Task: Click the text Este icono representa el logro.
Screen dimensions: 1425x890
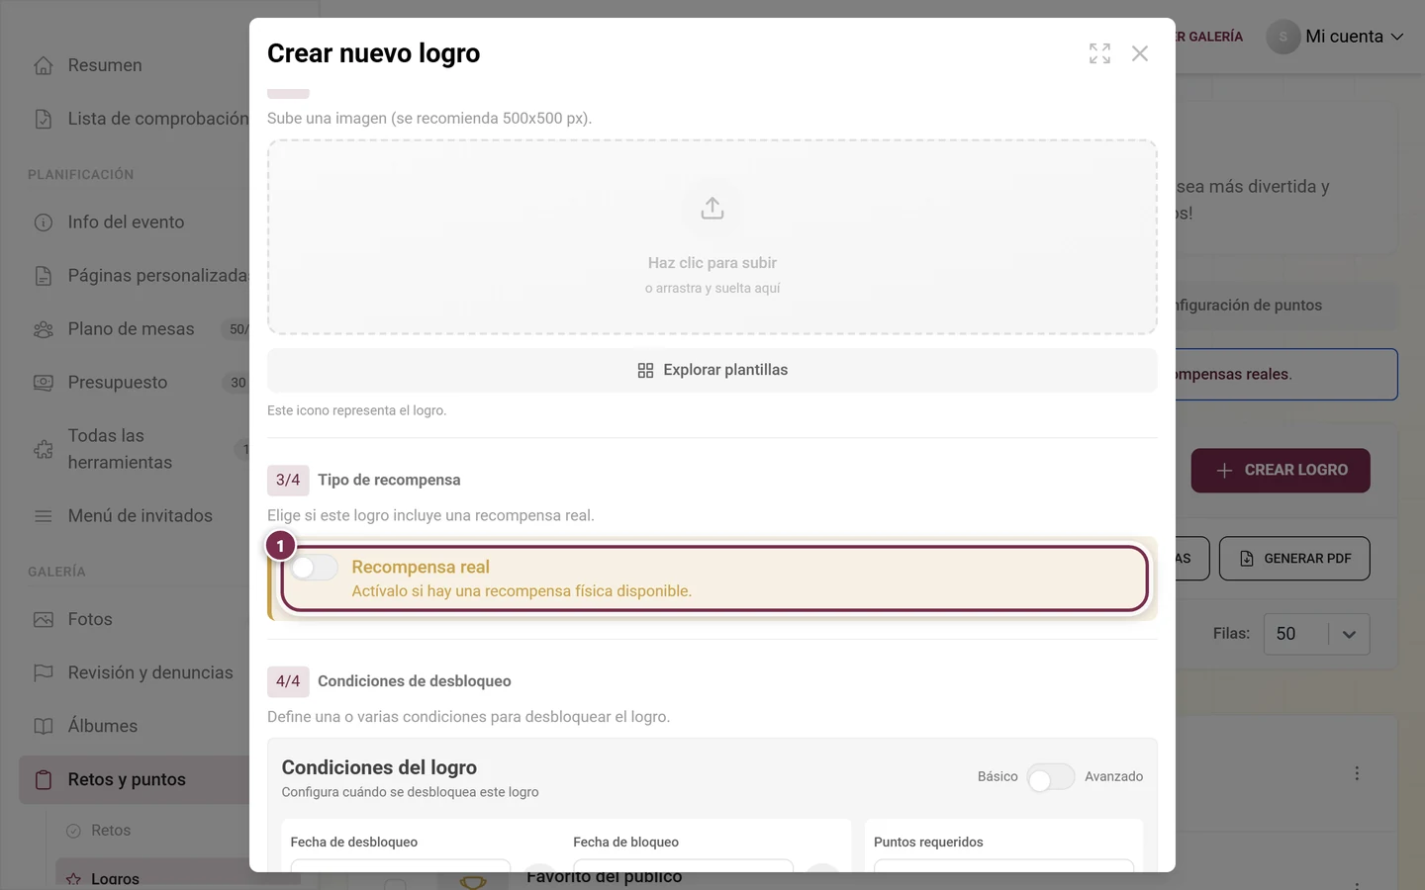Action: (357, 410)
